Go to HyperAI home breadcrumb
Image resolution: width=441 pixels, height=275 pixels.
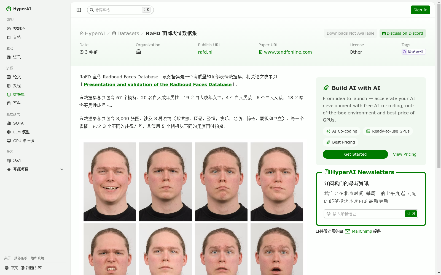[x=92, y=34]
